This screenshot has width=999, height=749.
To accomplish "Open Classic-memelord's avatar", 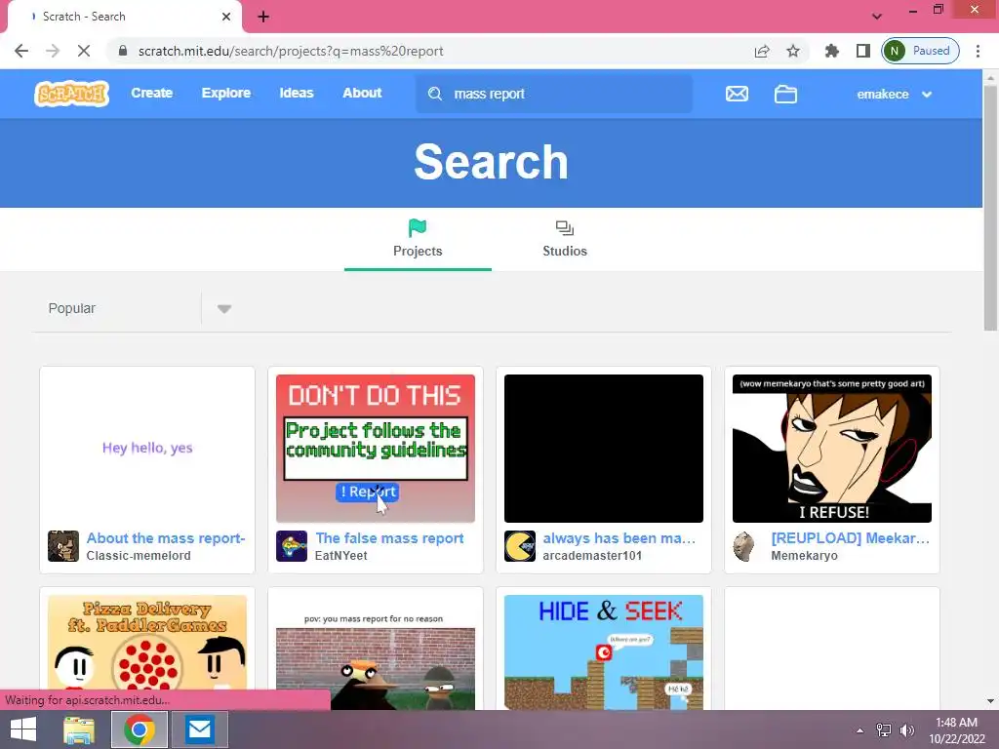I will click(x=63, y=546).
